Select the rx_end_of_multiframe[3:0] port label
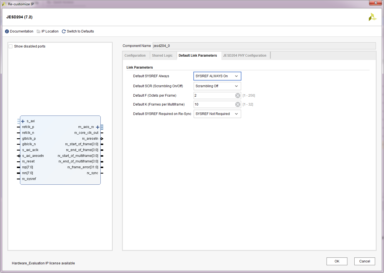Screen dimensions: 384x273 [x=78, y=161]
